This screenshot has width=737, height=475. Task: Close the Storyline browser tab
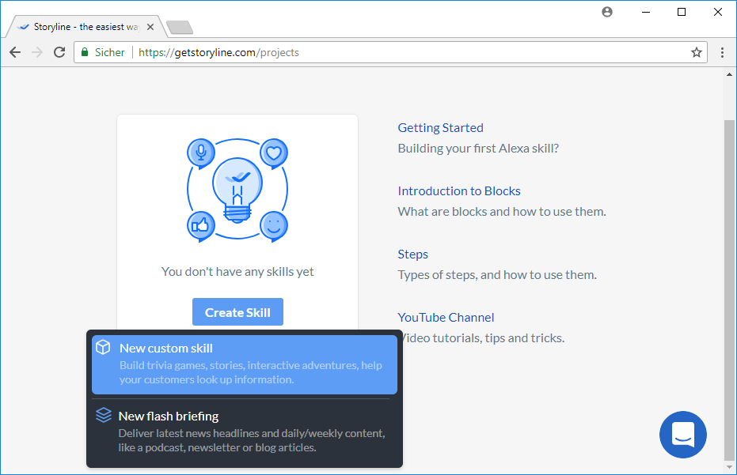point(150,27)
